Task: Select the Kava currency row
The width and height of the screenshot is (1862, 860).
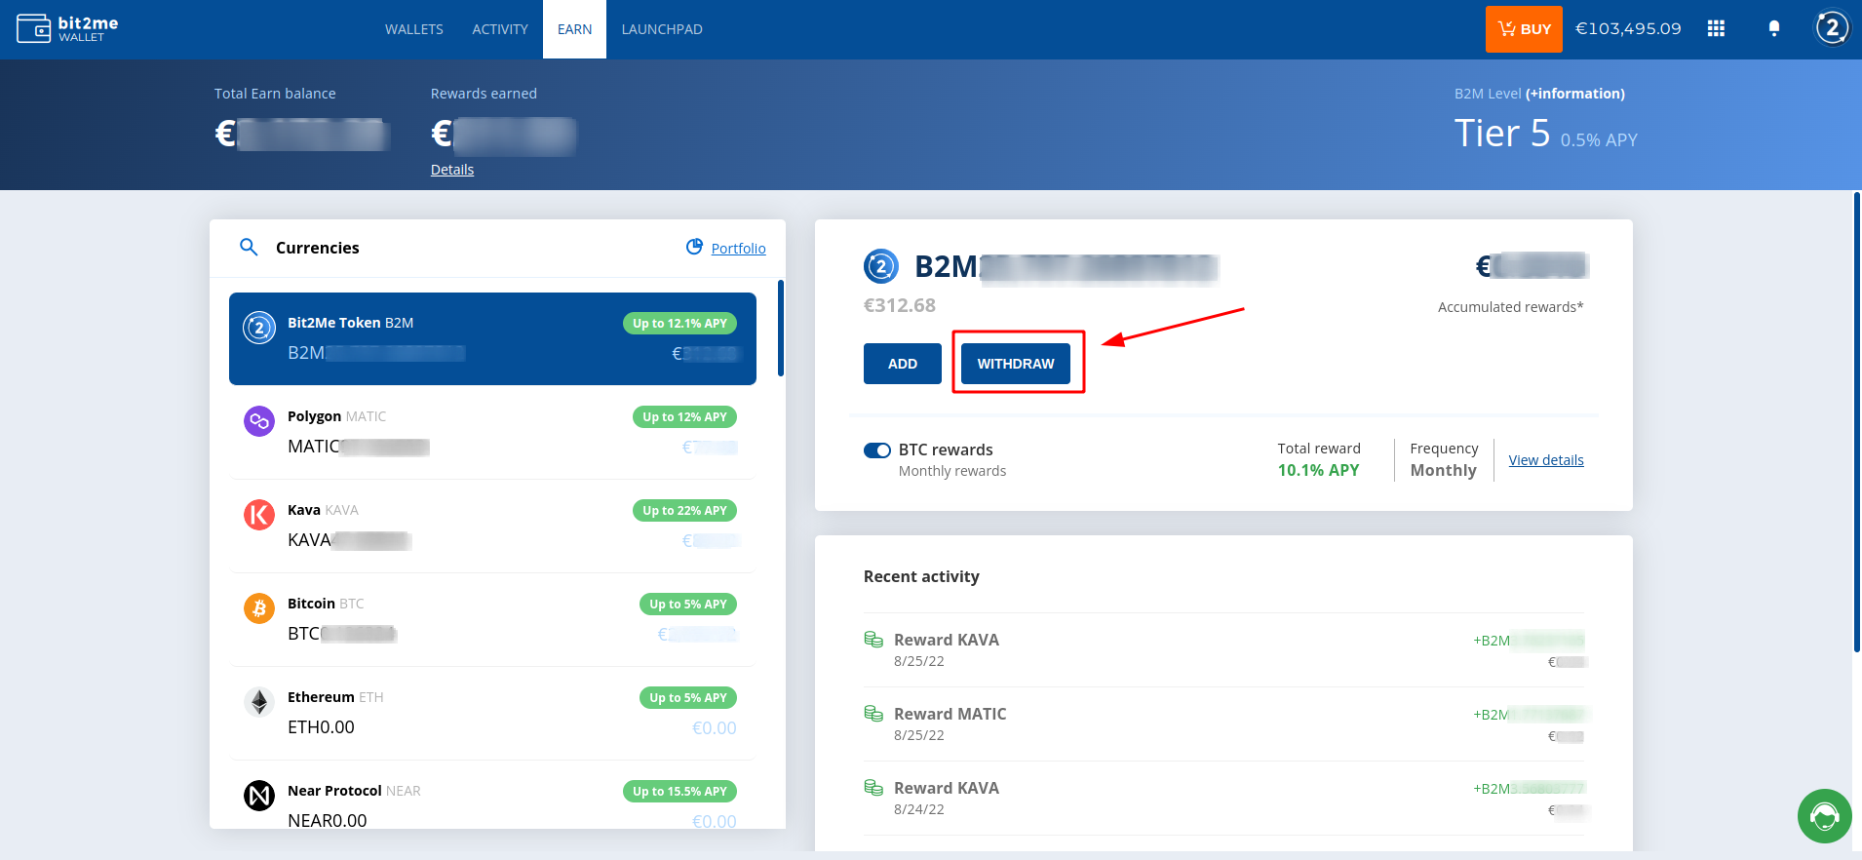Action: tap(492, 526)
